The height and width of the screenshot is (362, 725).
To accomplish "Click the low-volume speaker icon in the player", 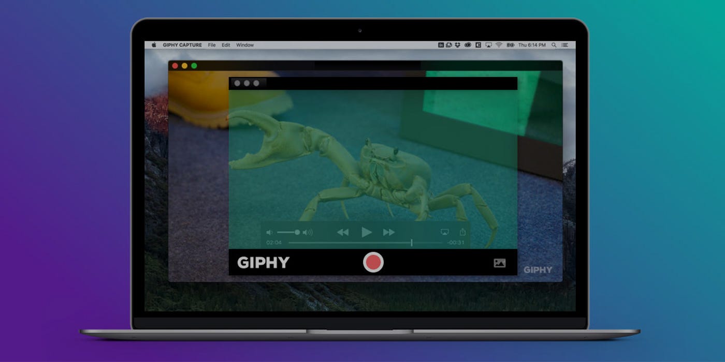I will [269, 233].
